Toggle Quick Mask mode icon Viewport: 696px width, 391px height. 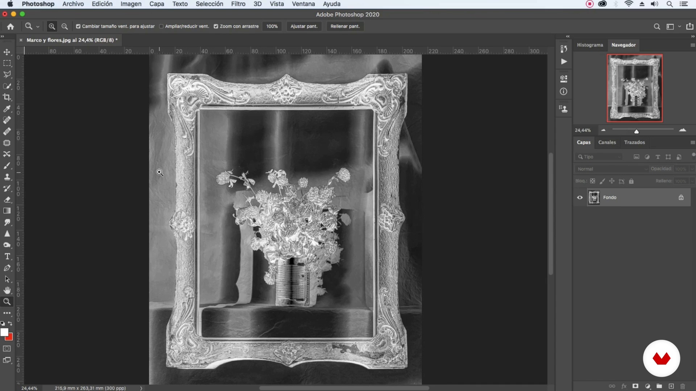7,349
